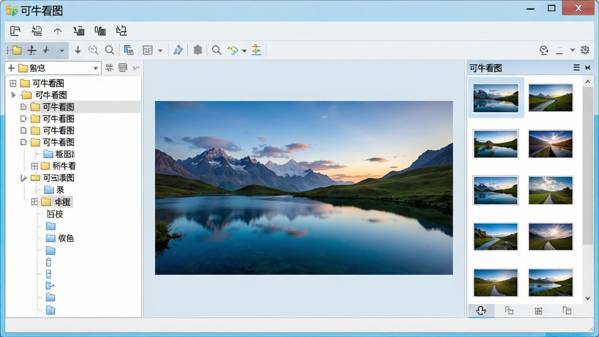Image resolution: width=599 pixels, height=337 pixels.
Task: Select the sunburst over wet road thumbnail
Action: coord(550,144)
